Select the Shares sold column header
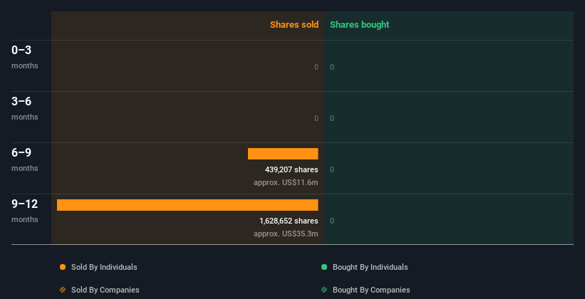 point(294,25)
